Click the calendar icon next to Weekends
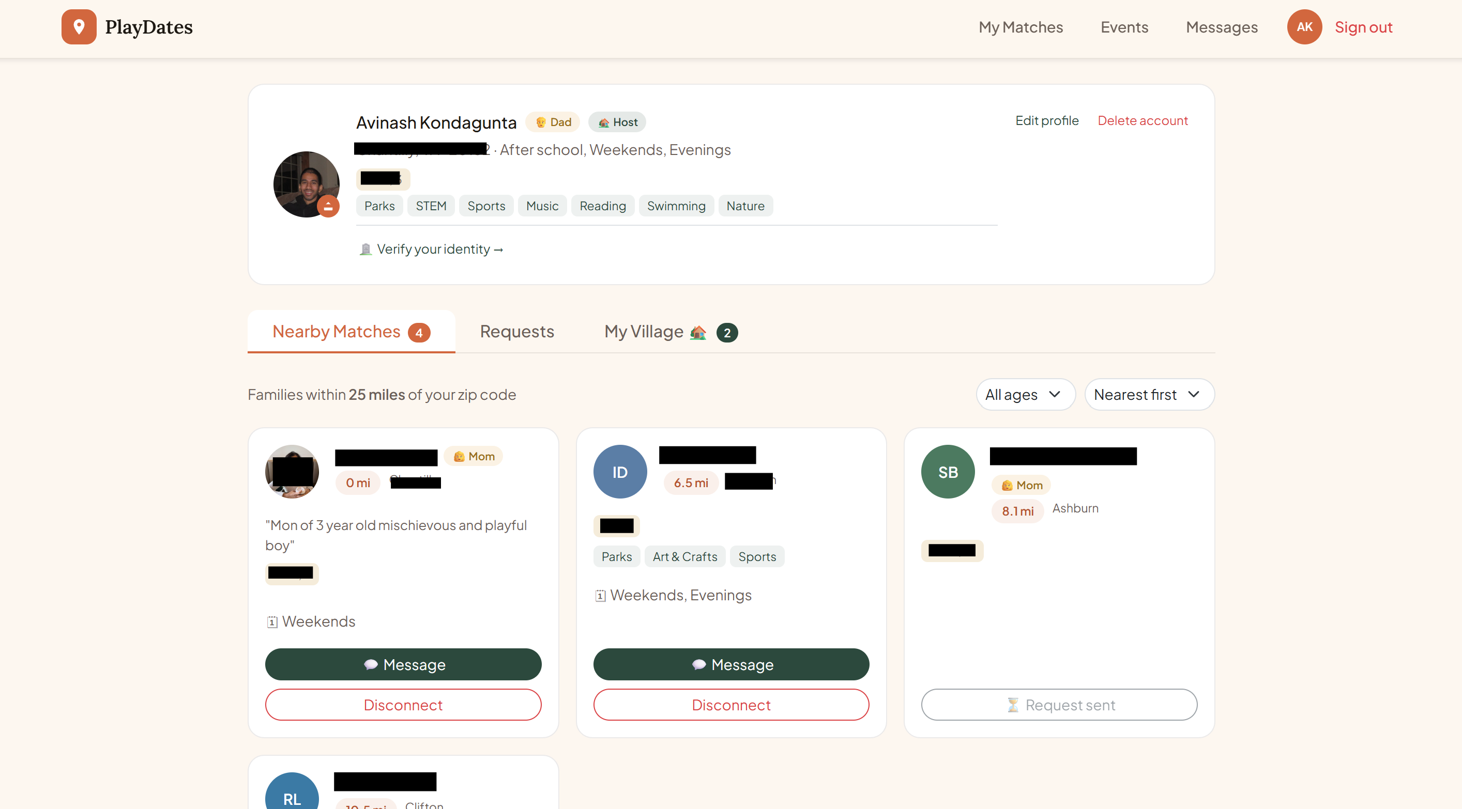 click(x=272, y=622)
